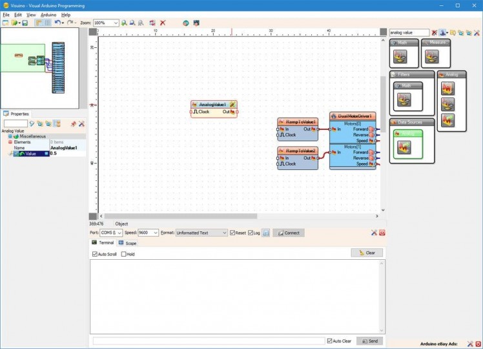Screen dimensions: 483x349
Task: Click the pin icon in Properties panel
Action: click(x=73, y=123)
